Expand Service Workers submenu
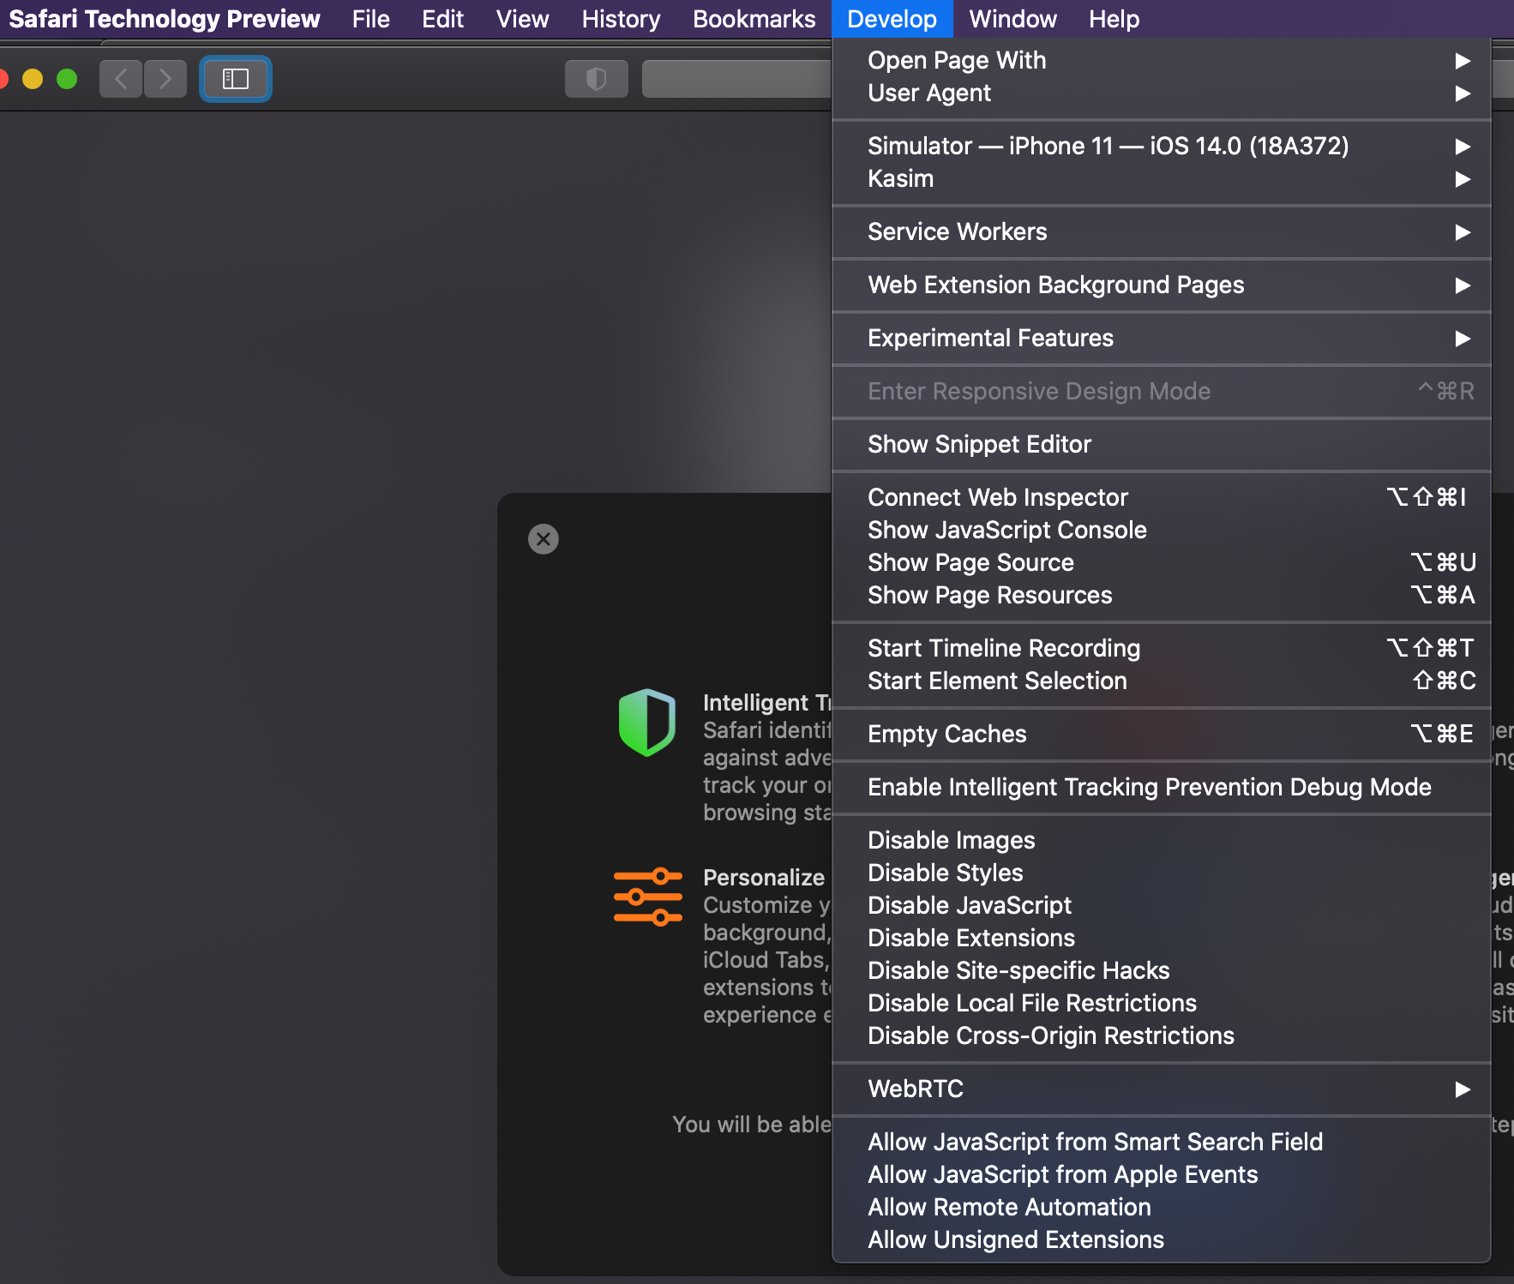Viewport: 1514px width, 1284px height. (x=1162, y=231)
